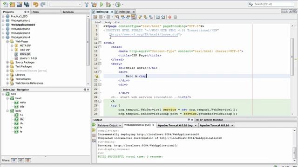298x167 pixels.
Task: Stop the running build in Output
Action: pyautogui.click(x=94, y=135)
